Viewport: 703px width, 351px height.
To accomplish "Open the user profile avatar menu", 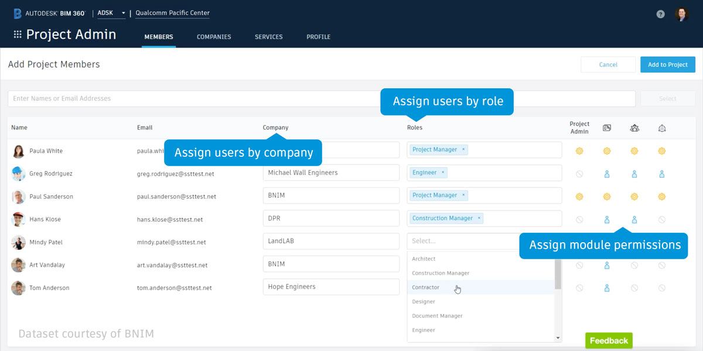I will pos(681,14).
